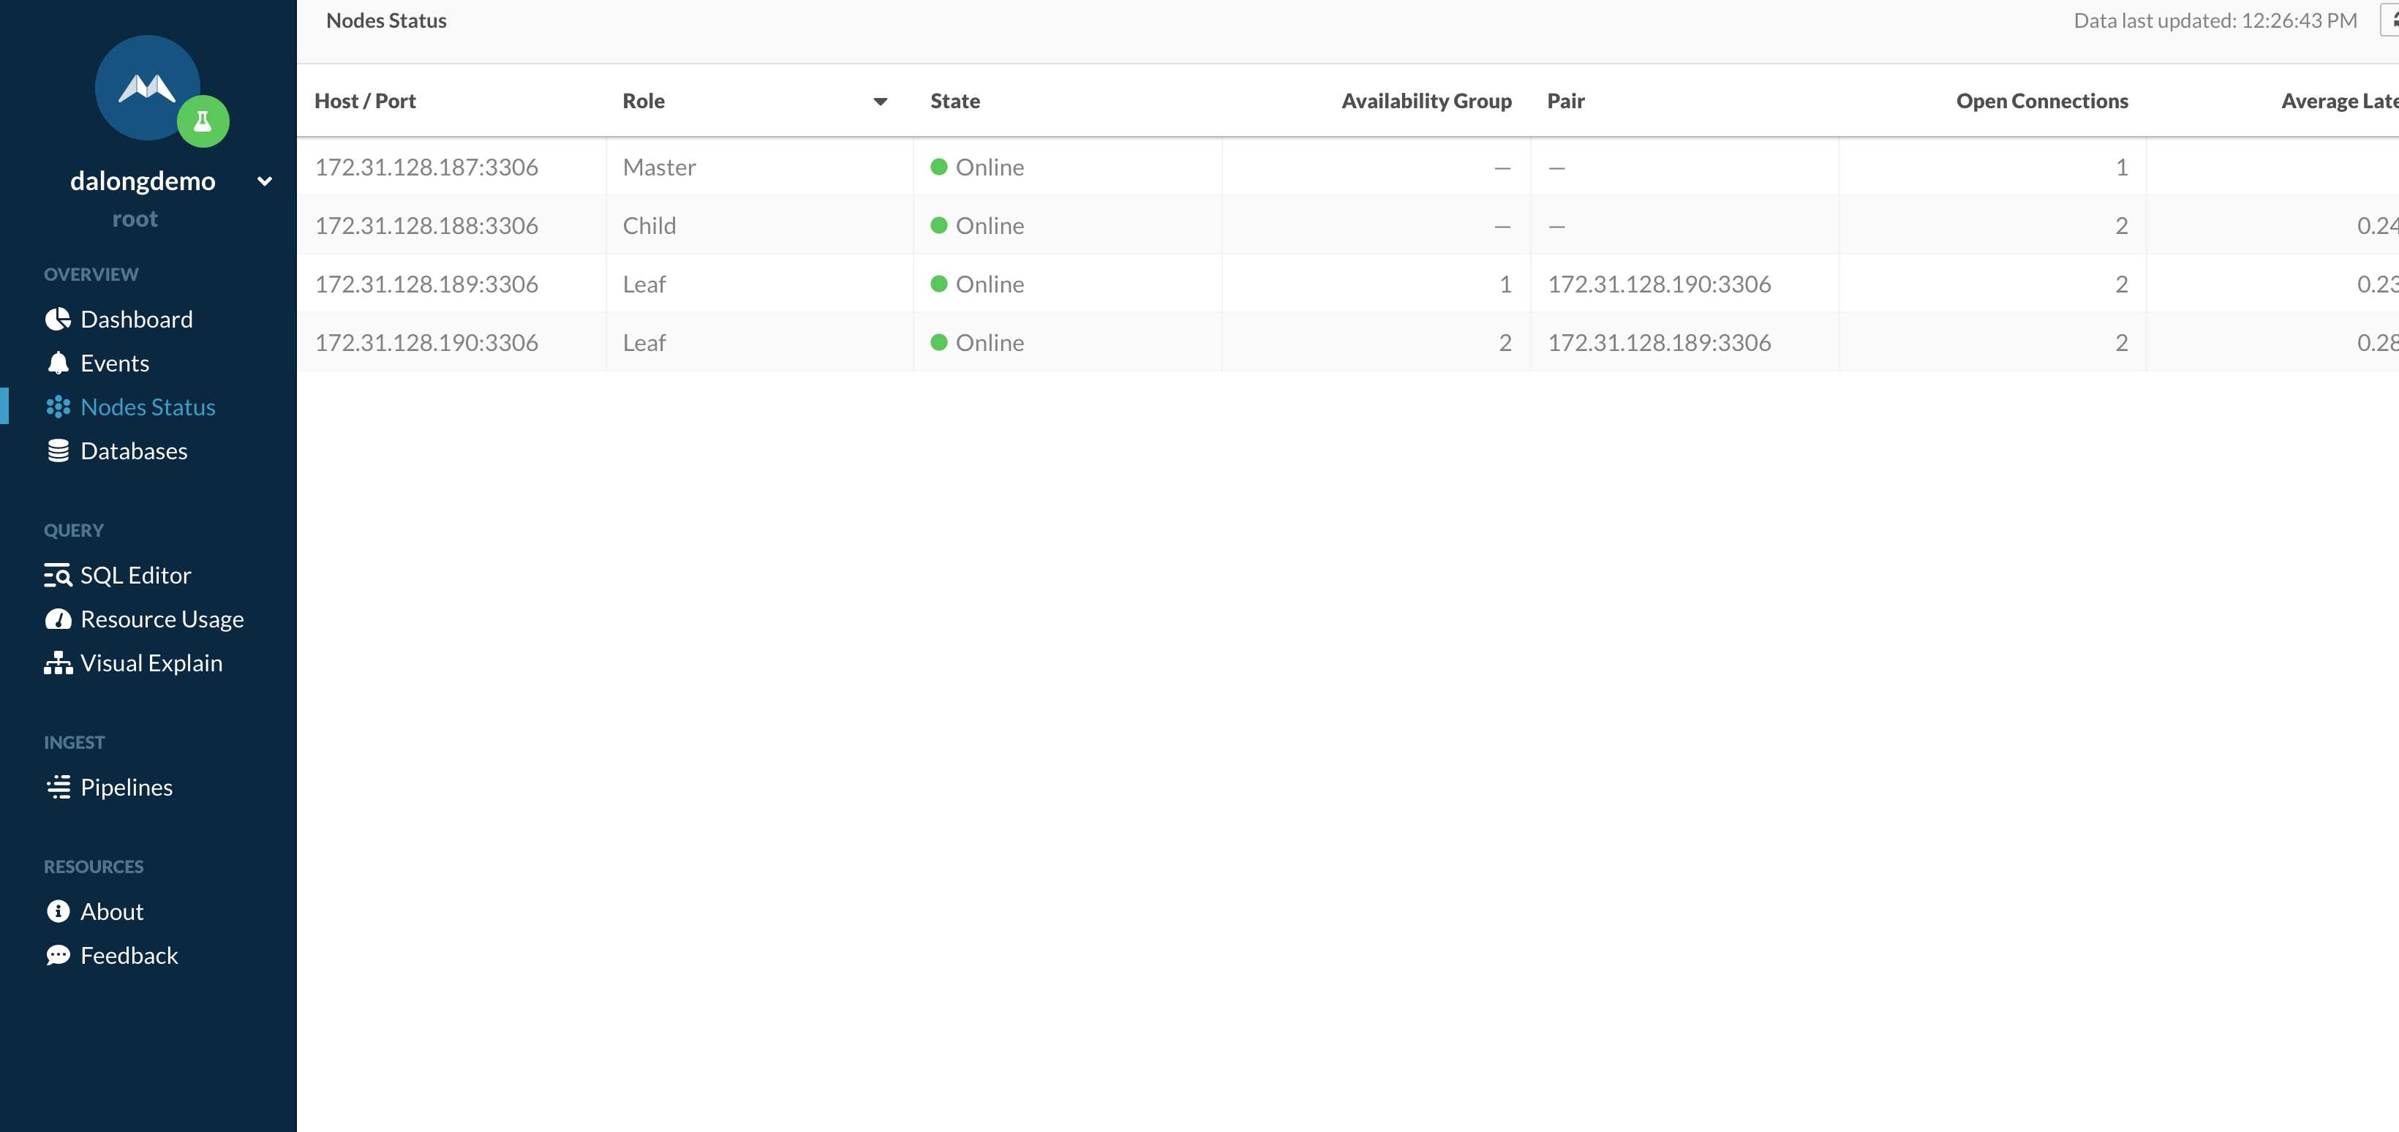This screenshot has width=2399, height=1132.
Task: Open the About page
Action: point(112,911)
